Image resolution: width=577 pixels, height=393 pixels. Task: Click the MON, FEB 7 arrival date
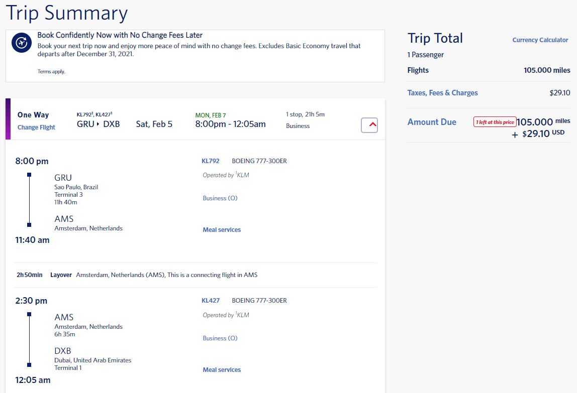211,115
